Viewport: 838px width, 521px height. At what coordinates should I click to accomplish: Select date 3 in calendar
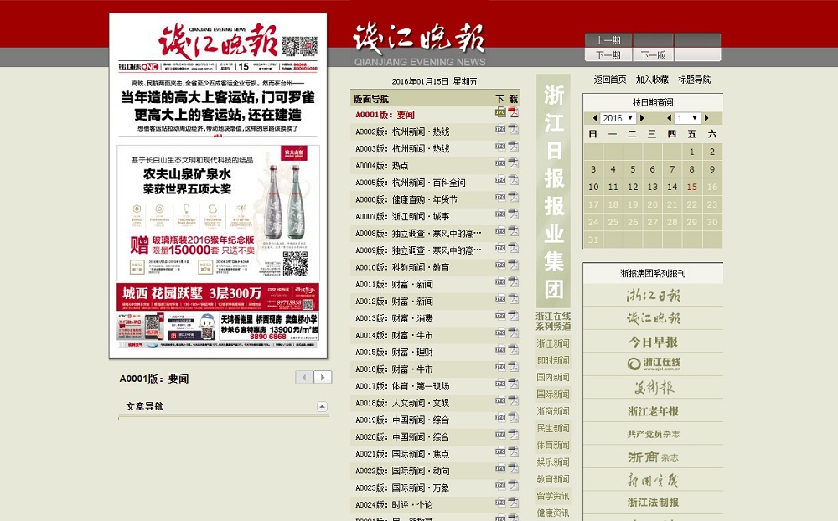pos(593,169)
